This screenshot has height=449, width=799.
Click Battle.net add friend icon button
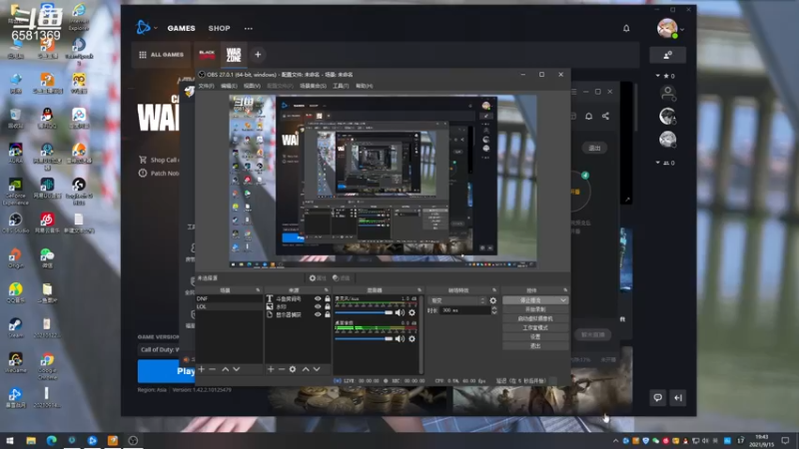pos(667,55)
